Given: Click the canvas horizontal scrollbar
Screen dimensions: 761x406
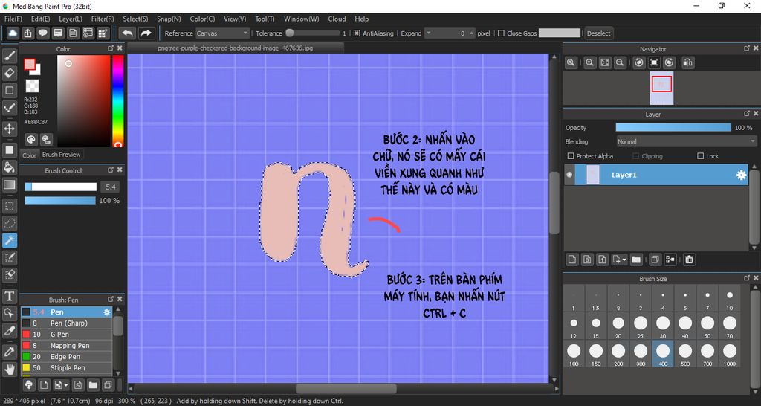Looking at the screenshot, I should point(346,388).
